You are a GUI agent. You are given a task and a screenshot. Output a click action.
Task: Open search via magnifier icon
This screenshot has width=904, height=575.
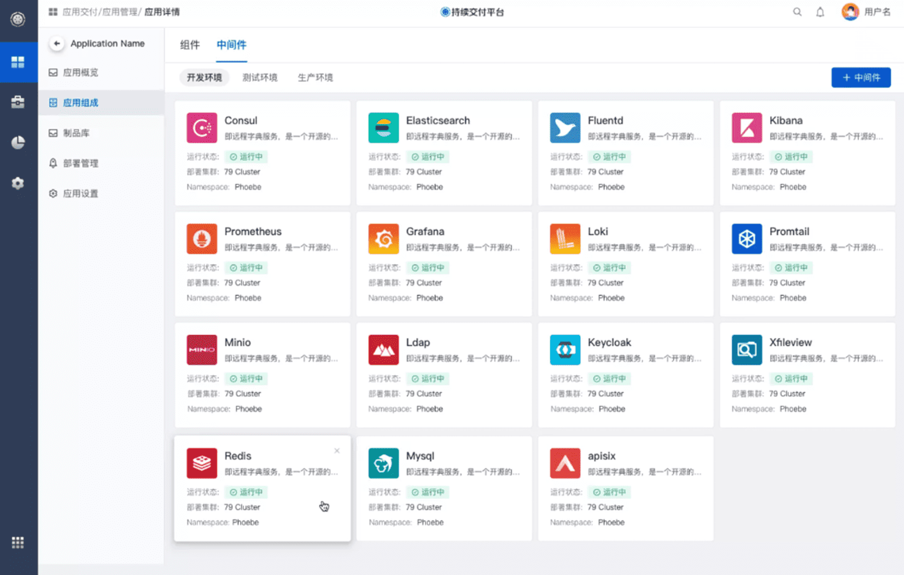point(797,12)
